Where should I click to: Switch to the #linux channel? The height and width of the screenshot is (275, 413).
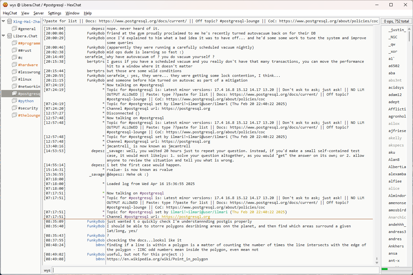[x=25, y=79]
